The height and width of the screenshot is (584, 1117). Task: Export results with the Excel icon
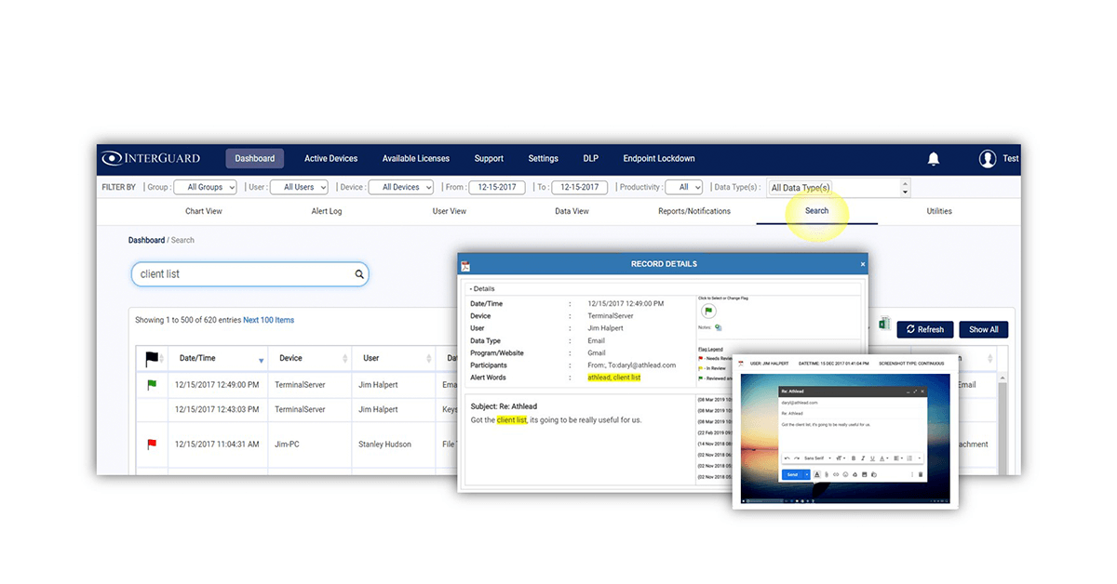coord(883,325)
